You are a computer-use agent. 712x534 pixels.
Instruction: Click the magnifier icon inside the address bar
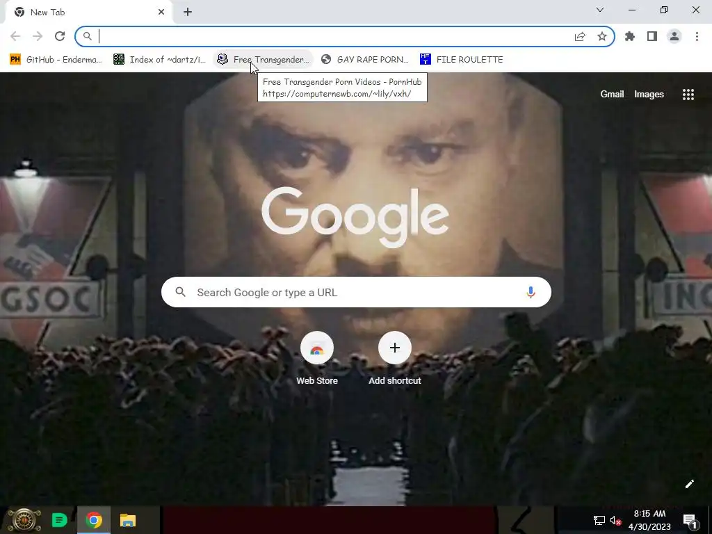pos(87,36)
